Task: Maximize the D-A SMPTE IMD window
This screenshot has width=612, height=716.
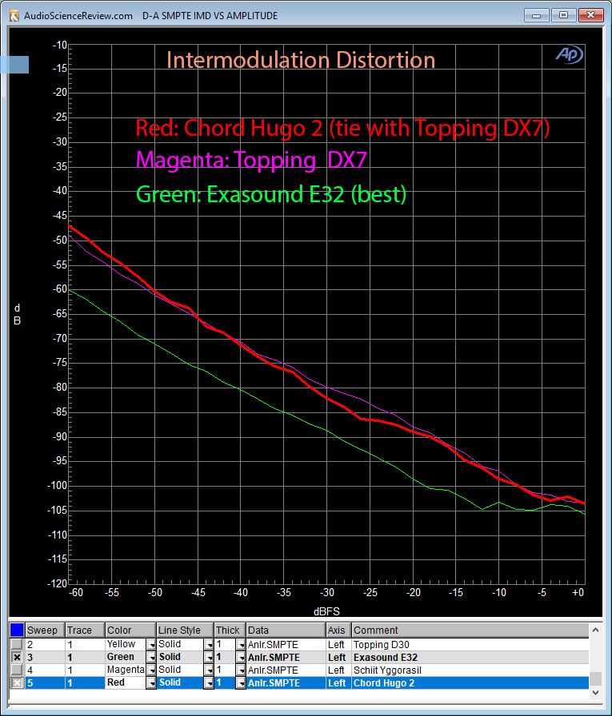Action: (x=563, y=15)
